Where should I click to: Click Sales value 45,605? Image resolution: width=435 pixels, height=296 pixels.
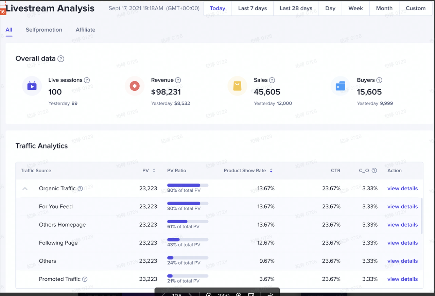point(267,92)
